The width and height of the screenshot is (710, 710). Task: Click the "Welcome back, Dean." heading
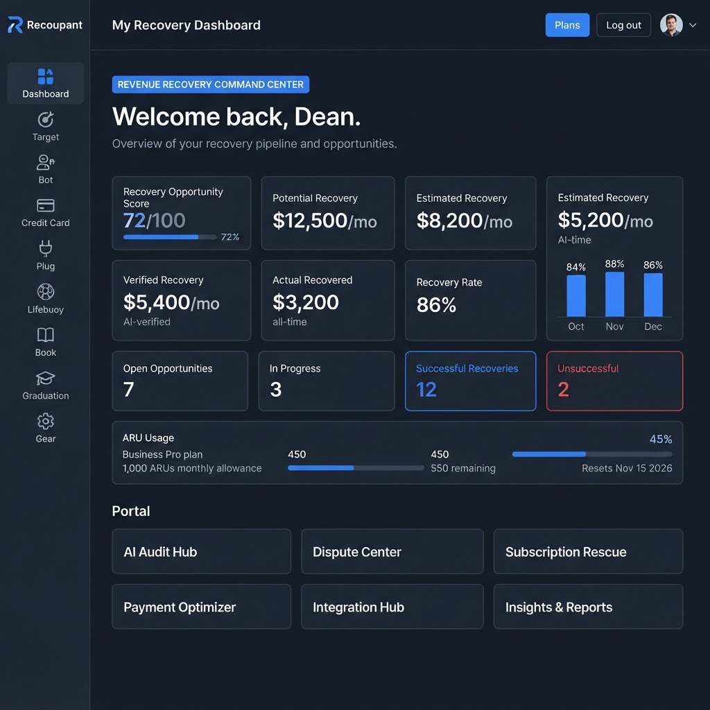point(236,116)
